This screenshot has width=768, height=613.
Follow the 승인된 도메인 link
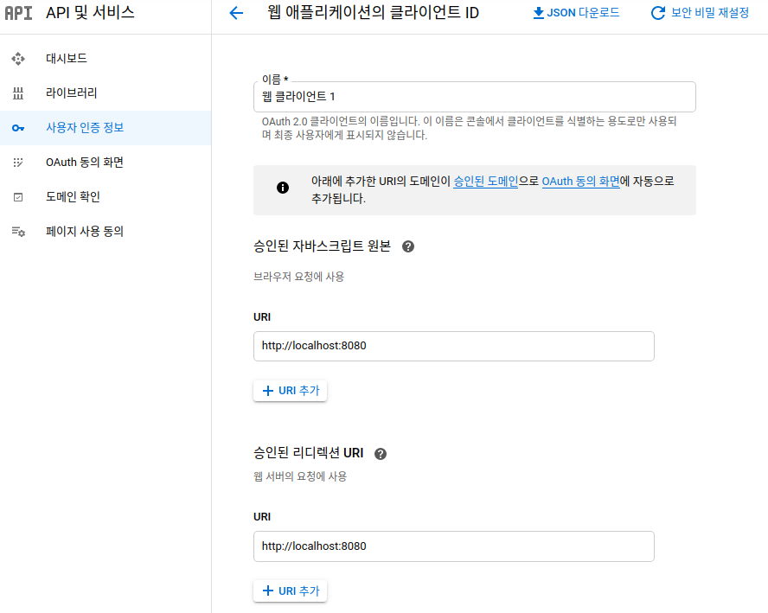pos(485,182)
